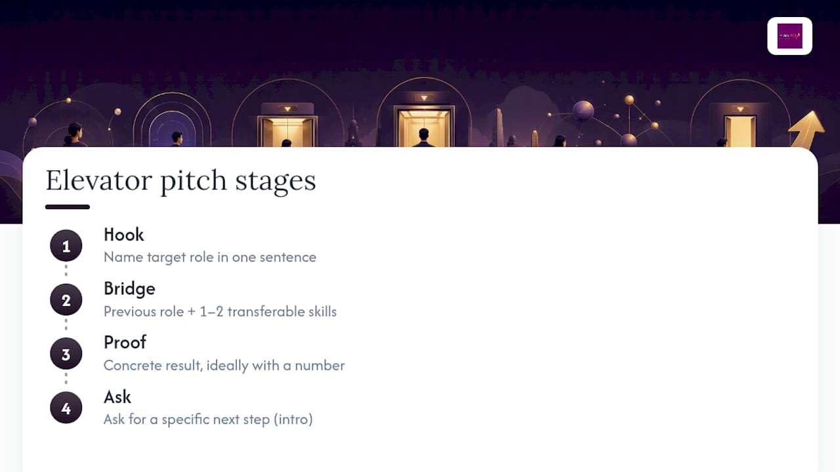Click 'Name target role in one sentence' text
Image resolution: width=840 pixels, height=472 pixels.
(x=210, y=257)
